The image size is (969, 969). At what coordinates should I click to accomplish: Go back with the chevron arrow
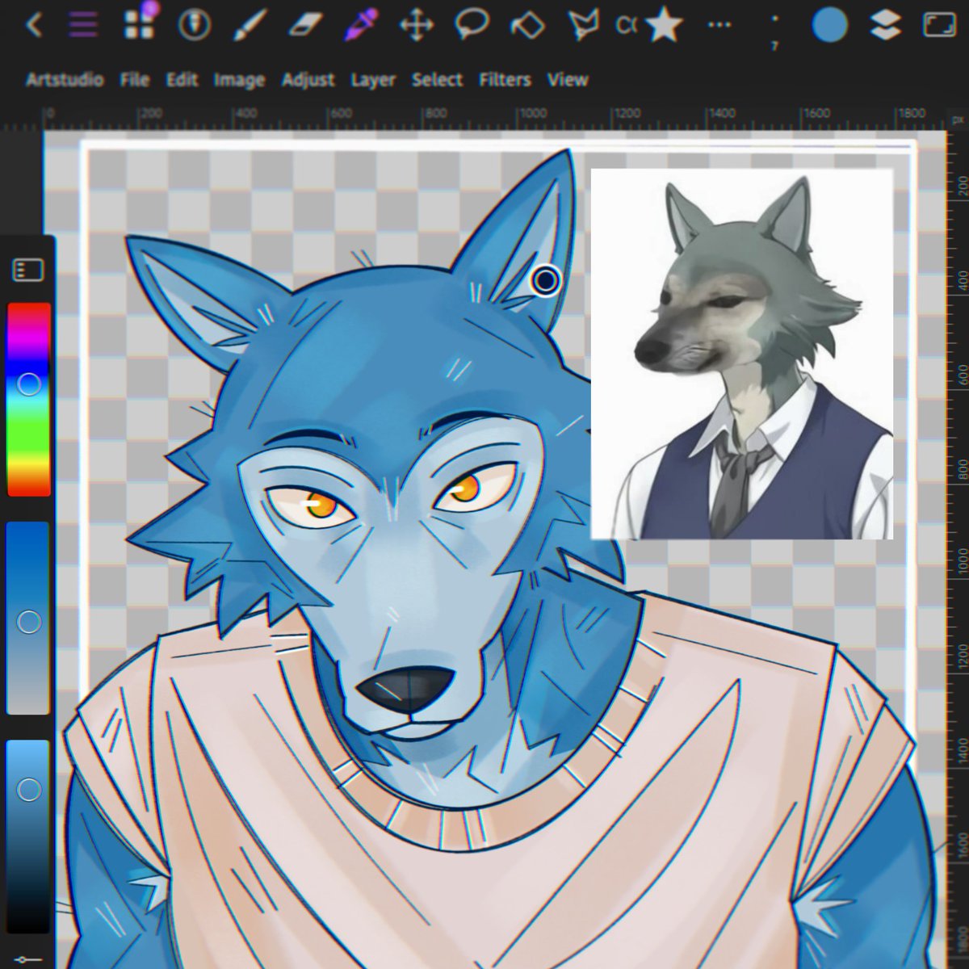pyautogui.click(x=34, y=24)
